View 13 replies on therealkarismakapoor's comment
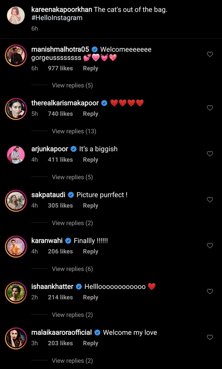Image resolution: width=222 pixels, height=369 pixels. [74, 131]
